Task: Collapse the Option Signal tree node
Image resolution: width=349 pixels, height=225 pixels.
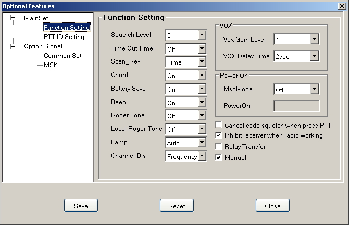Action: coord(14,46)
